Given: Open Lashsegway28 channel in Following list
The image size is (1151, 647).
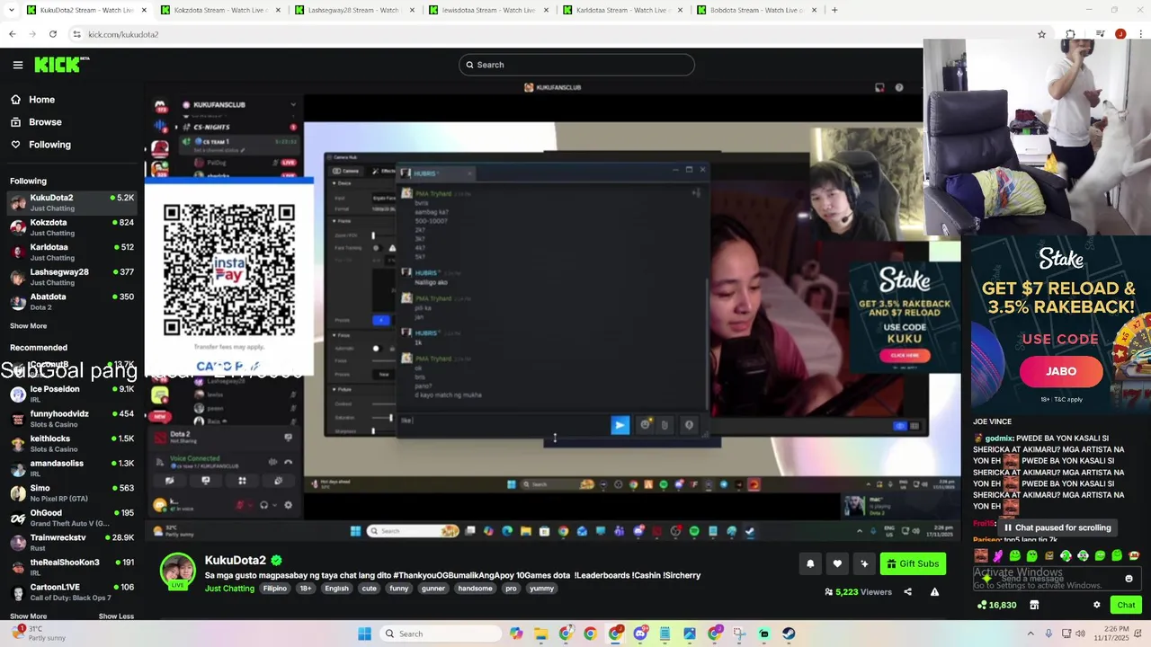Looking at the screenshot, I should pyautogui.click(x=72, y=277).
